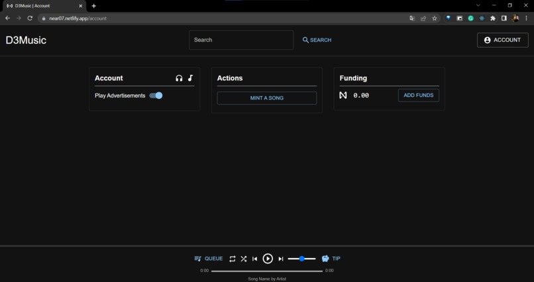
Task: Skip to the next track
Action: pos(281,259)
